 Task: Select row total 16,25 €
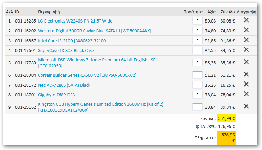227,85
